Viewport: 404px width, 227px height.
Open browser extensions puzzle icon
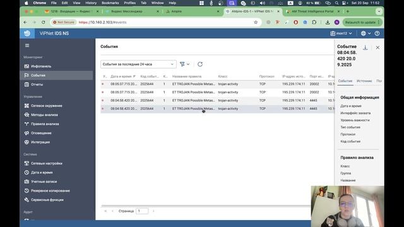tap(314, 23)
